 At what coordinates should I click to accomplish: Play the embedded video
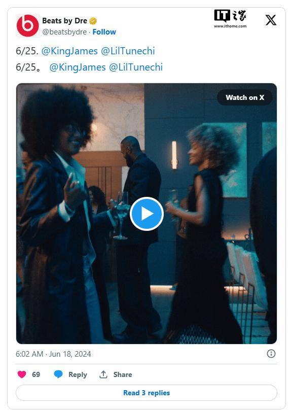[147, 214]
